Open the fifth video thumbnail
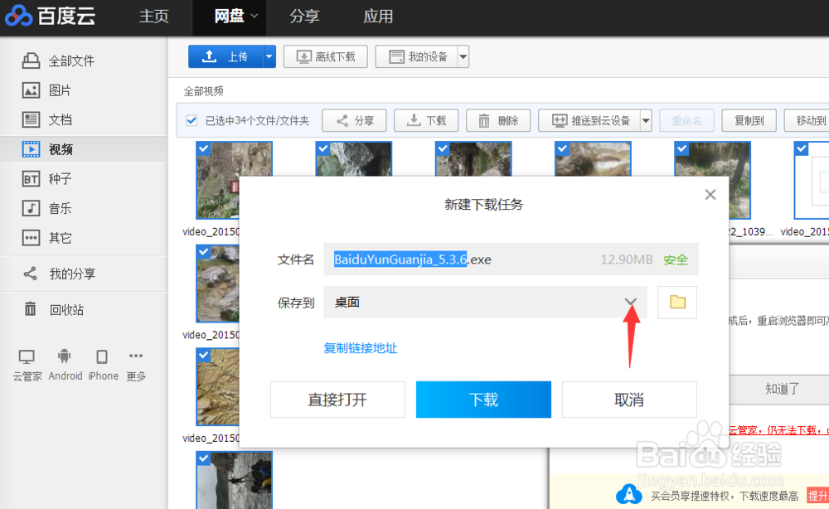 (x=713, y=180)
